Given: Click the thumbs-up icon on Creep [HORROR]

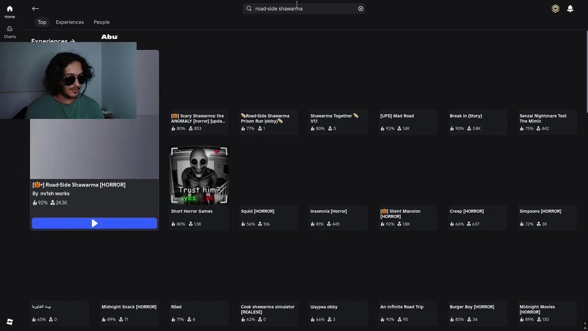Looking at the screenshot, I should pos(452,224).
